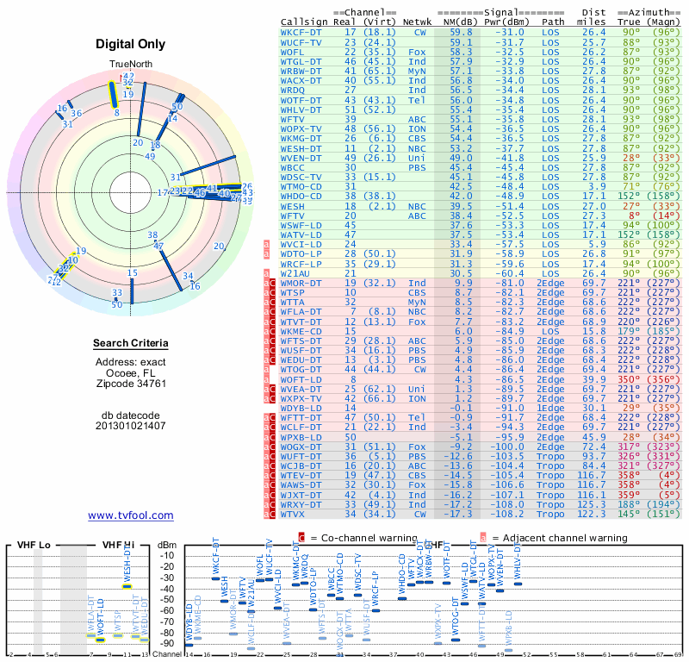Click the WRXY-DT callsign

tap(301, 504)
